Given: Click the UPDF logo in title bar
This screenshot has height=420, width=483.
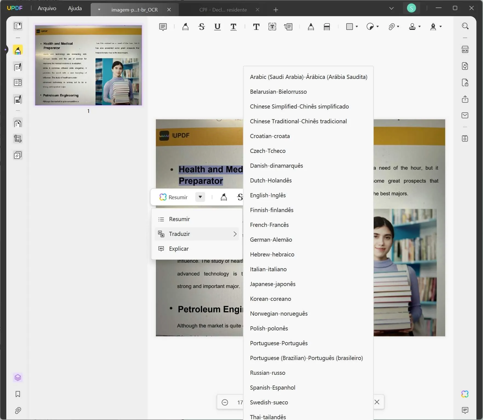Looking at the screenshot, I should 15,8.
